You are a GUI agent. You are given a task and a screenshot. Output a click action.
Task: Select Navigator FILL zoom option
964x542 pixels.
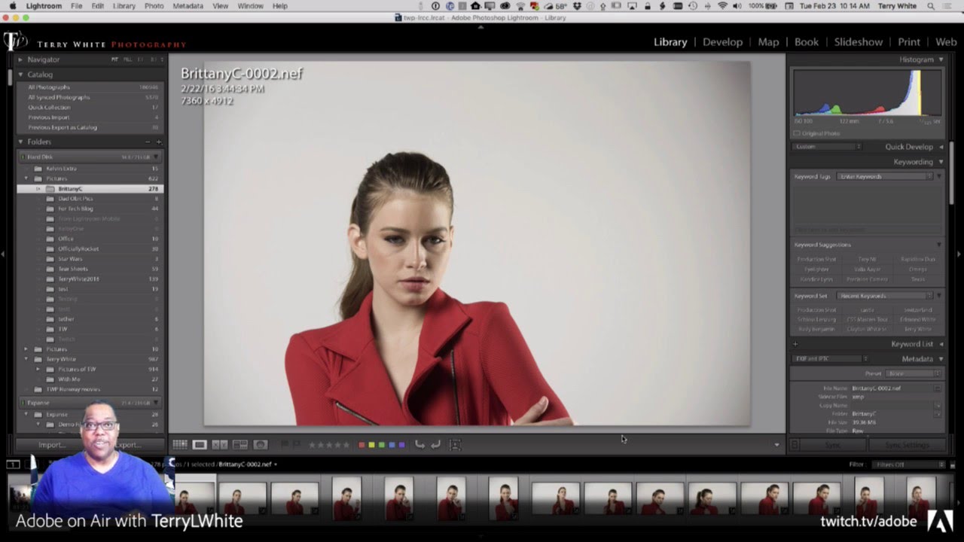click(x=127, y=59)
